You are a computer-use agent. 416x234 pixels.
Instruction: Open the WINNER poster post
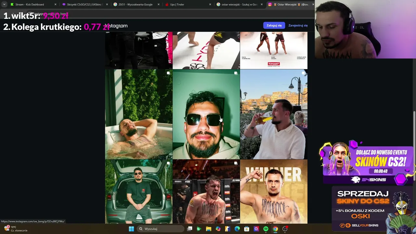274,192
